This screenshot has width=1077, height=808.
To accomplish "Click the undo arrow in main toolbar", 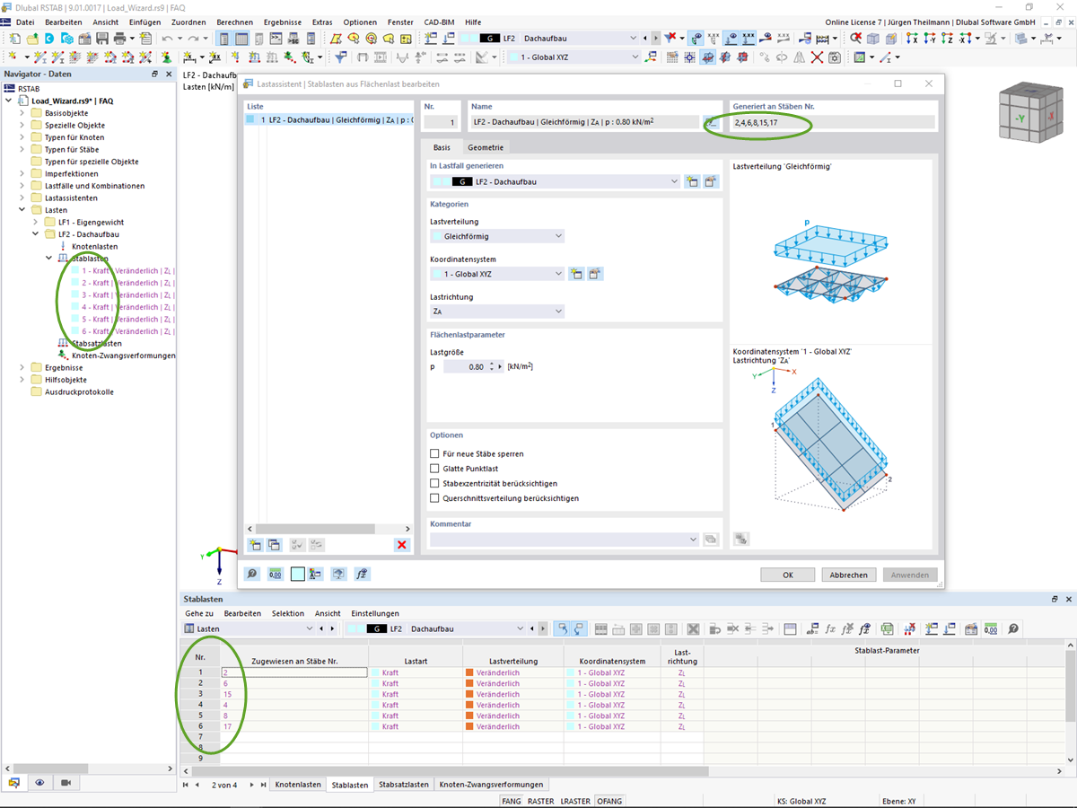I will pos(167,39).
